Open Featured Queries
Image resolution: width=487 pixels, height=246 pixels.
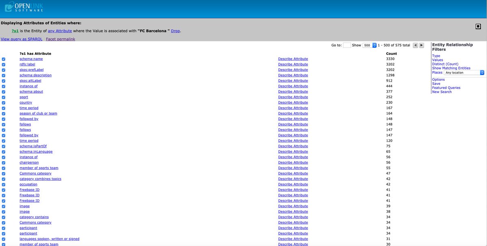pos(446,88)
